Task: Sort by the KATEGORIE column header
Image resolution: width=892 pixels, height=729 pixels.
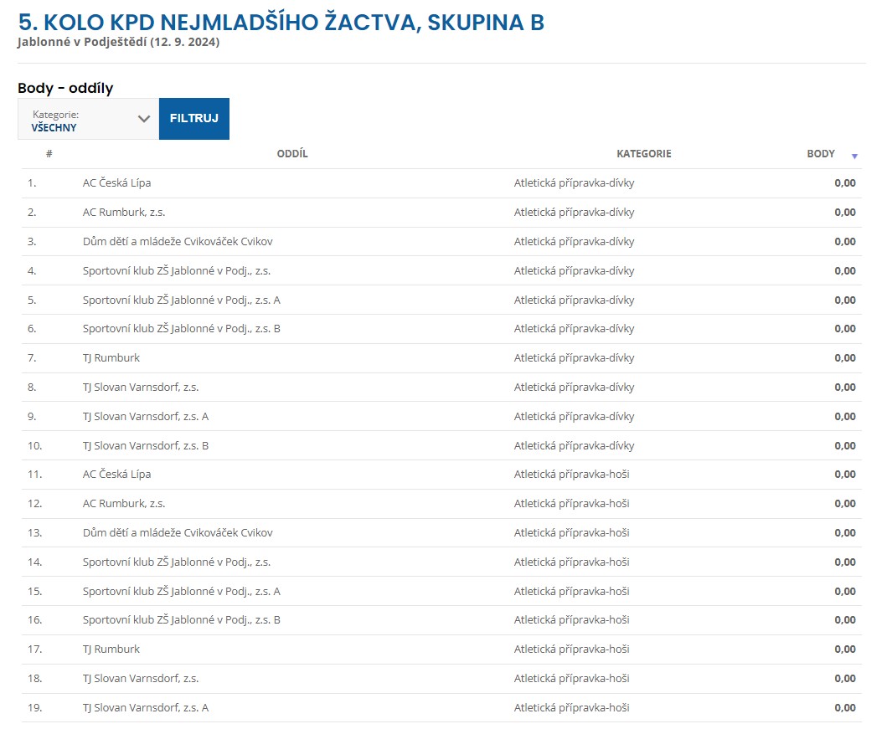Action: (x=644, y=153)
